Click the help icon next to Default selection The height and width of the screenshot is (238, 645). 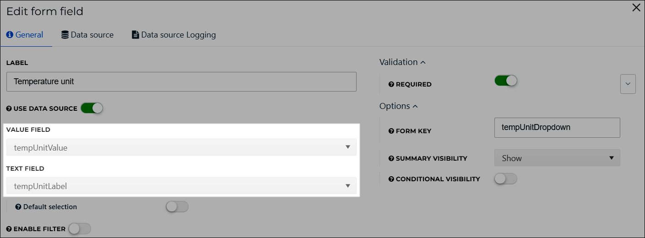pyautogui.click(x=18, y=207)
